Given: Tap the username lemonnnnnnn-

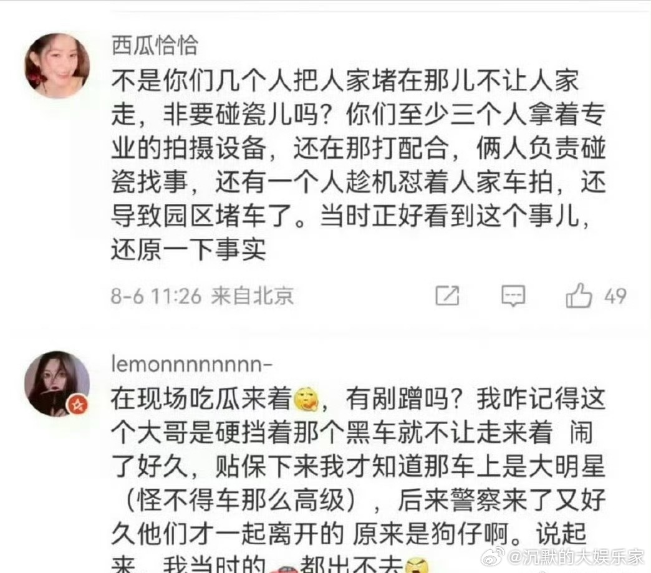Looking at the screenshot, I should (192, 364).
